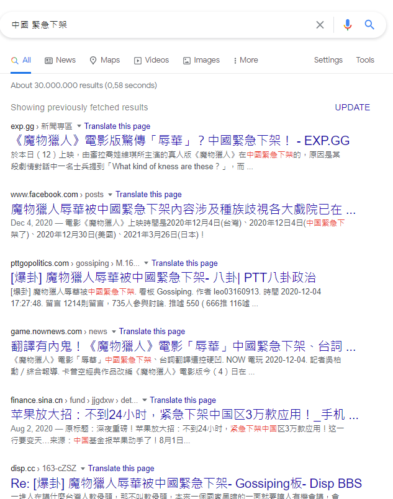Image resolution: width=393 pixels, height=499 pixels.
Task: Open the EXP.GG 魔物獵人 result title
Action: tap(180, 140)
